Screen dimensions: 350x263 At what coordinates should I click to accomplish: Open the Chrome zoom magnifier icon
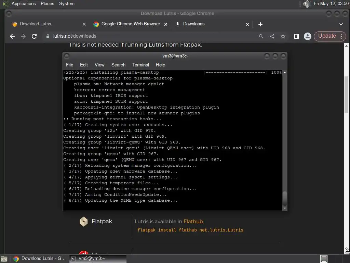pyautogui.click(x=261, y=36)
